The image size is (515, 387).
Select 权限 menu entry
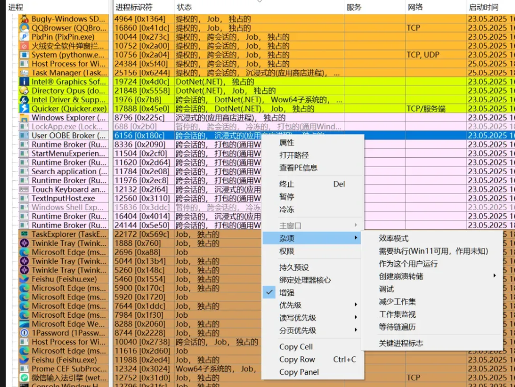312,251
